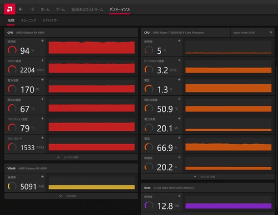The width and height of the screenshot is (278, 215).
Task: Click plus on GPU 2204 MHz clock row
Action: pos(42,60)
